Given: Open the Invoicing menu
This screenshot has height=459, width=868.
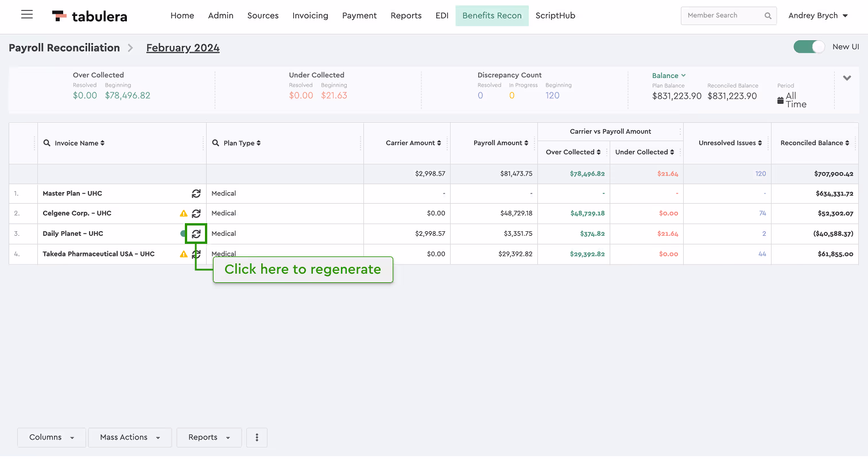Looking at the screenshot, I should click(310, 15).
